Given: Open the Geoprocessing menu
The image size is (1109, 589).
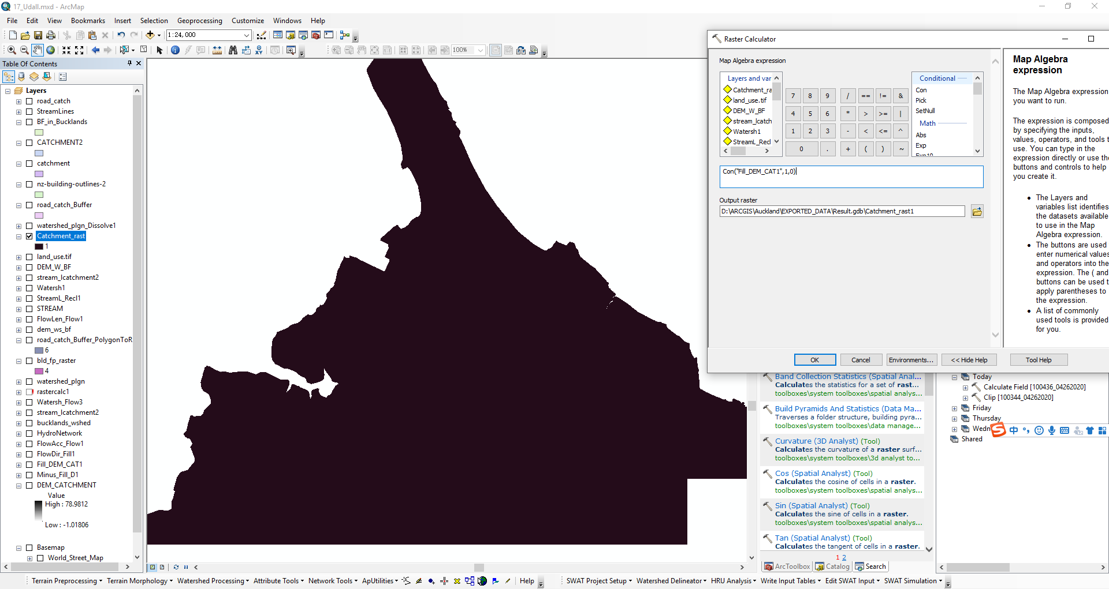Looking at the screenshot, I should tap(199, 21).
